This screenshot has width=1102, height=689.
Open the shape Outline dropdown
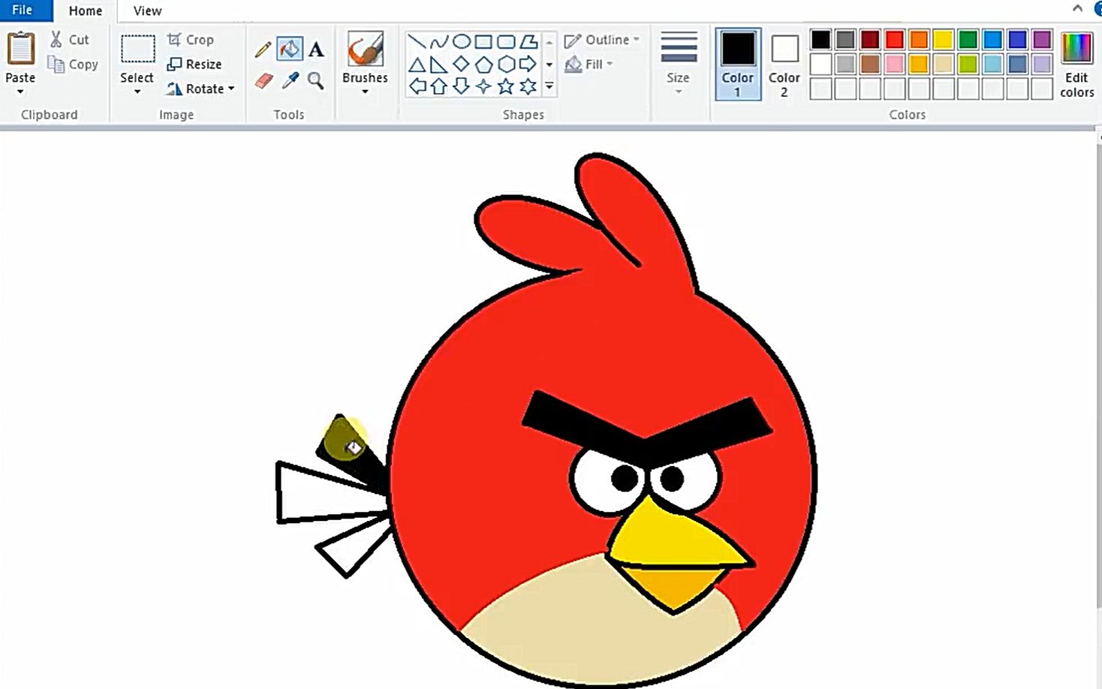tap(602, 40)
